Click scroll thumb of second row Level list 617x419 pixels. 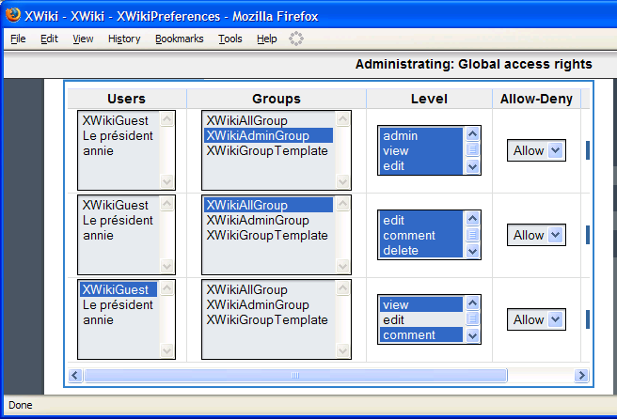(472, 235)
